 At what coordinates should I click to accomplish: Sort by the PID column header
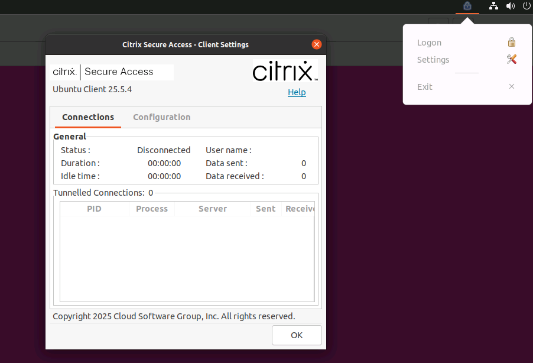tap(94, 209)
